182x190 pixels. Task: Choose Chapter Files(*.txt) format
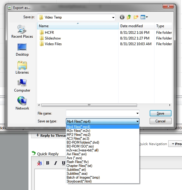click(x=103, y=166)
